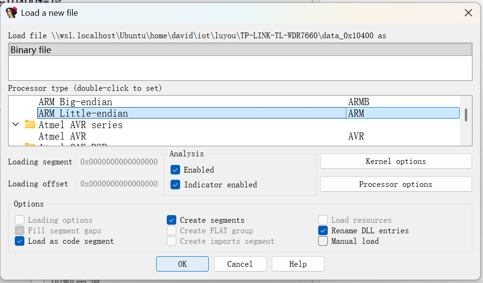Toggle the Create segments checkbox
Screen dimensions: 483x283
[x=172, y=220]
